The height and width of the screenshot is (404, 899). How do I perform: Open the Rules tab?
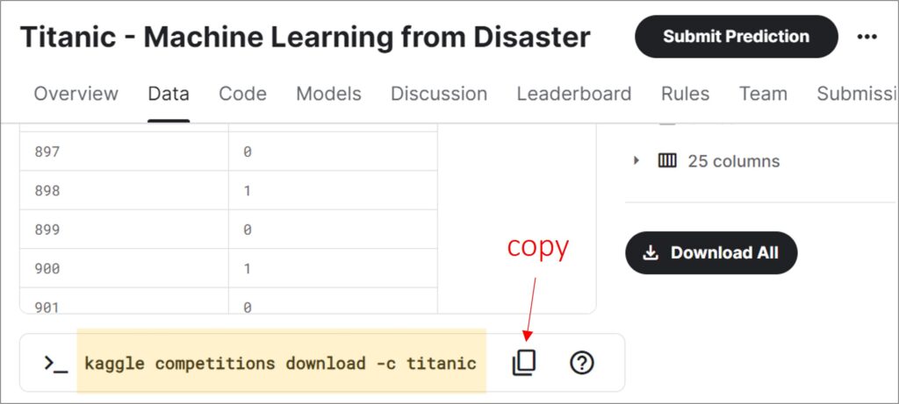click(685, 94)
